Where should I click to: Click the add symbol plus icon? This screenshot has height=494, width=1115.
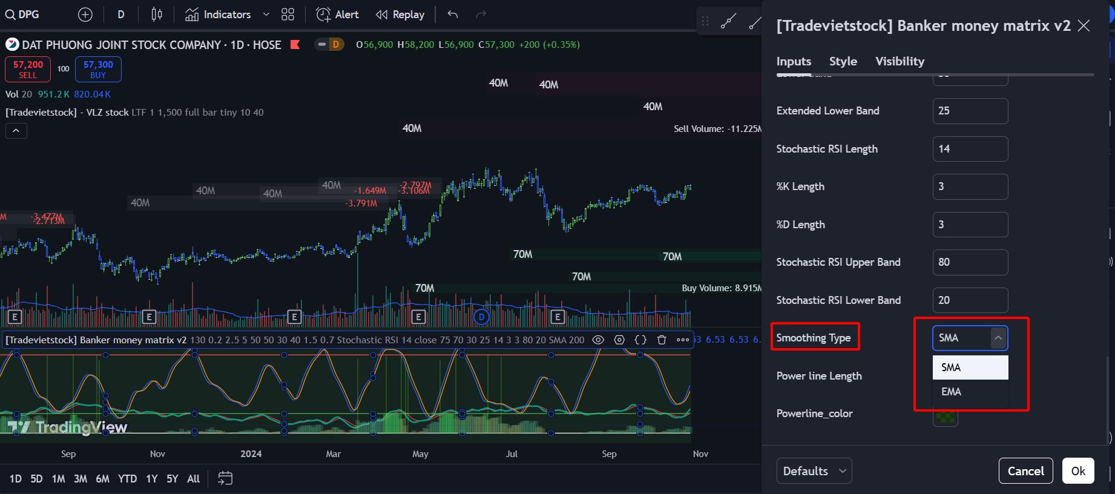click(85, 15)
